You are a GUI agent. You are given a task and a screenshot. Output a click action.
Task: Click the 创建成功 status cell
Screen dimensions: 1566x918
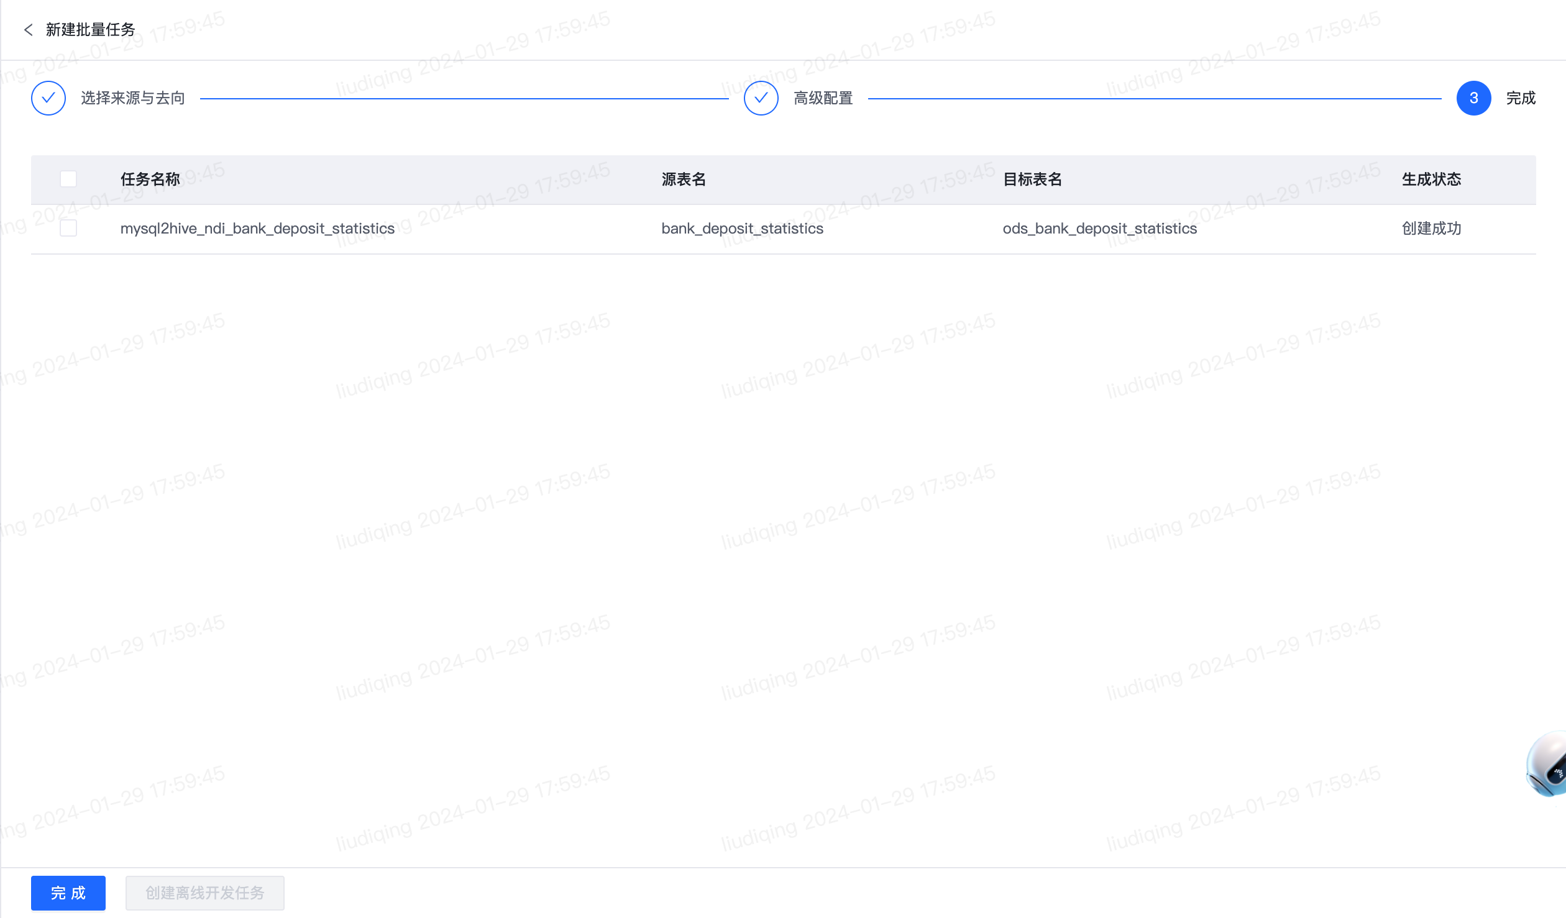point(1432,229)
